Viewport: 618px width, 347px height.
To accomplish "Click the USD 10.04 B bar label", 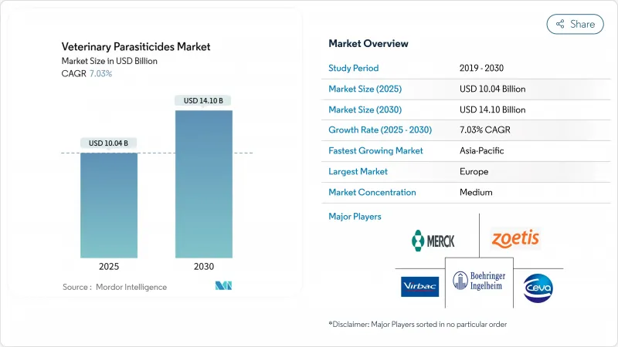I will point(108,143).
